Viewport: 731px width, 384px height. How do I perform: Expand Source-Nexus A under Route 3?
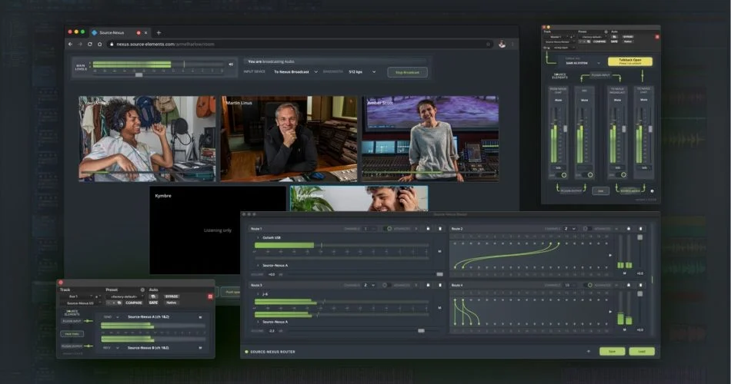(x=258, y=322)
